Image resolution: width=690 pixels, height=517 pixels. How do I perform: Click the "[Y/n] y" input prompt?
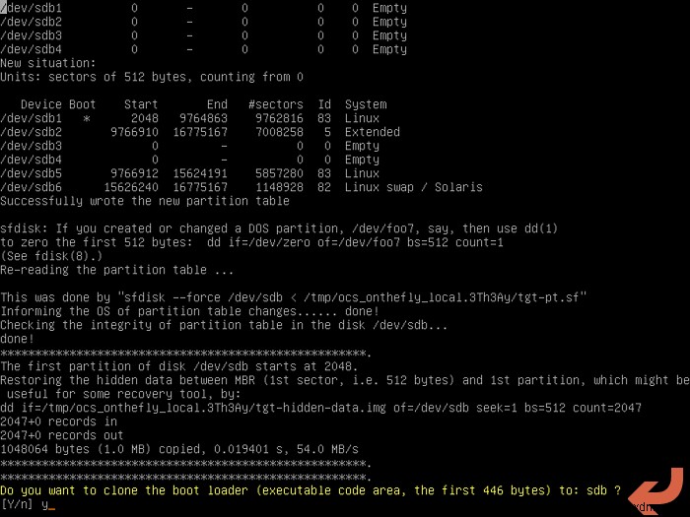tap(28, 504)
